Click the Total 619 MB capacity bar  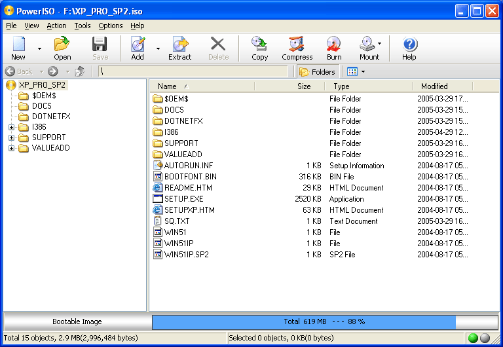[x=325, y=321]
